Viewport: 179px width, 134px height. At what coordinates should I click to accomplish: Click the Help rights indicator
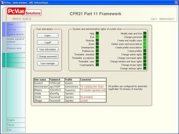97,33
